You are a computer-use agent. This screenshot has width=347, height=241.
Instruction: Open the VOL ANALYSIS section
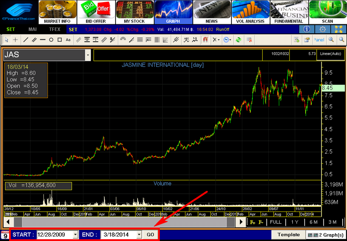[251, 12]
